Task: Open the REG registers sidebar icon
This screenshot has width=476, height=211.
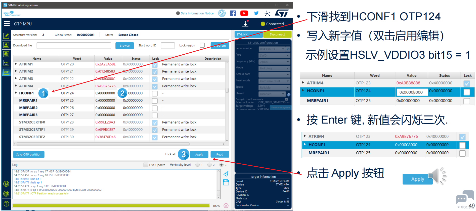Action: 6,63
